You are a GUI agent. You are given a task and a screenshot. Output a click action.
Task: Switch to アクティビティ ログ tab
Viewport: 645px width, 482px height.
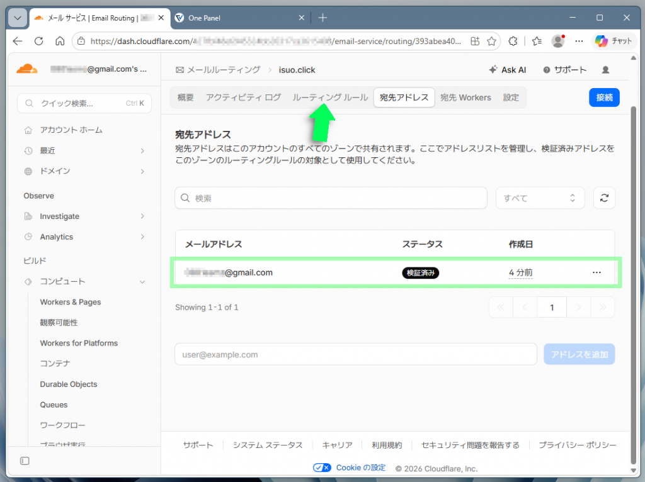pyautogui.click(x=244, y=98)
